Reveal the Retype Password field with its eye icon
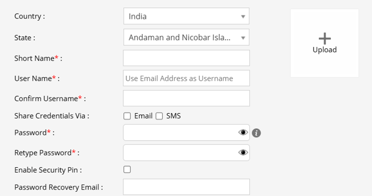 243,152
